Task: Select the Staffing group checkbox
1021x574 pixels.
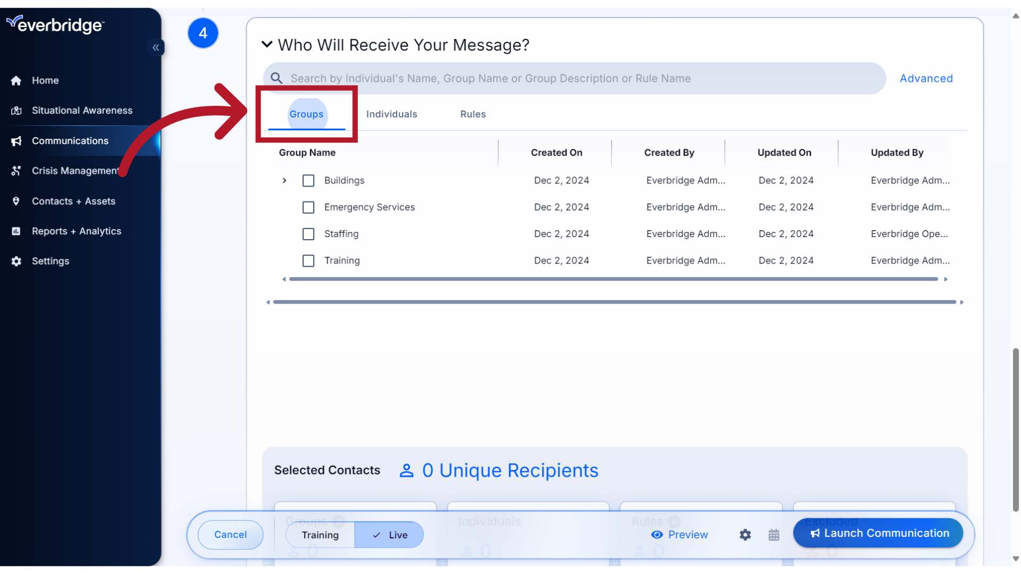Action: pos(308,234)
